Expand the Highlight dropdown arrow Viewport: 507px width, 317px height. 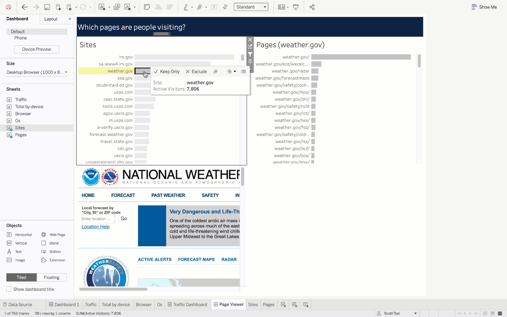click(192, 7)
